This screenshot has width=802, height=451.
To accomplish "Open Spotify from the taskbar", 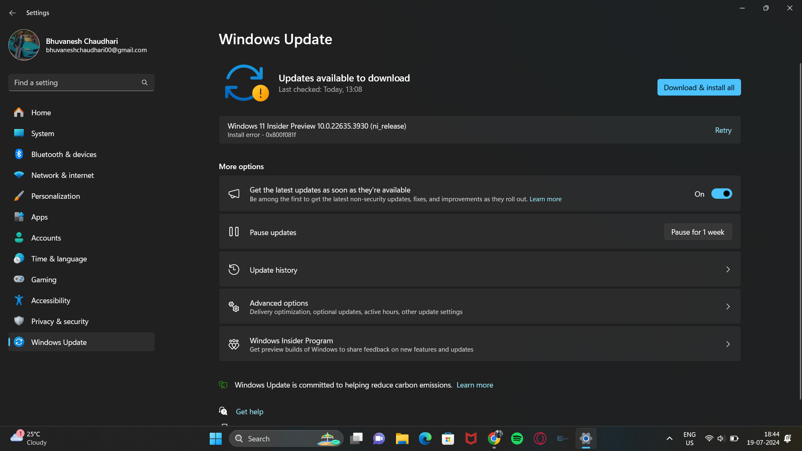I will [517, 438].
